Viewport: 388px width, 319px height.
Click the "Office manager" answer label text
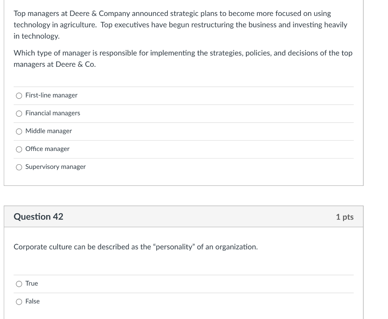click(x=47, y=149)
